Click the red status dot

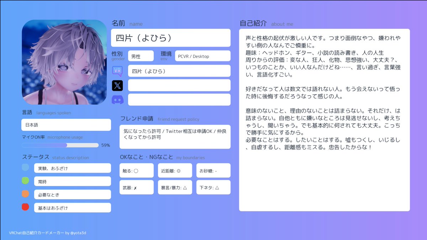click(x=25, y=207)
